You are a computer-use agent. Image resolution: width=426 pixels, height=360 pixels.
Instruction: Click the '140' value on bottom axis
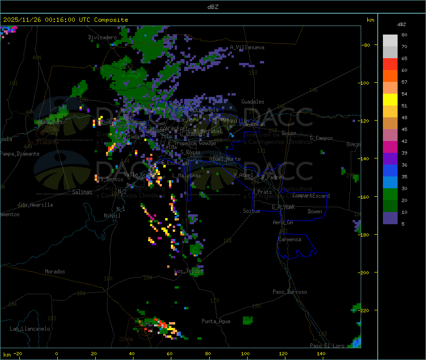point(321,354)
